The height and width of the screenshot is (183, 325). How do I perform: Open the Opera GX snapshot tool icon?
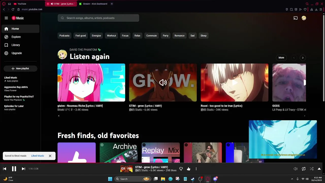291,9
